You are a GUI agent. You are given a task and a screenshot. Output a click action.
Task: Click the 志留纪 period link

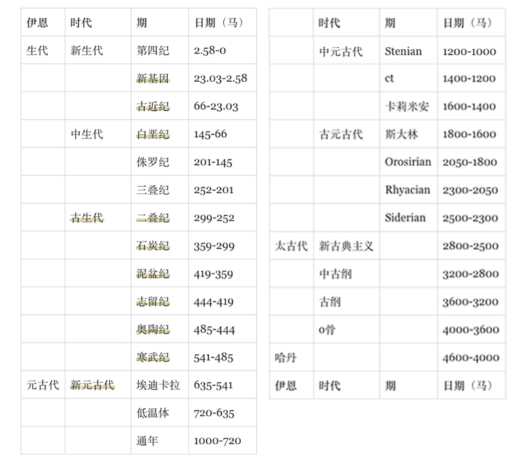(153, 302)
